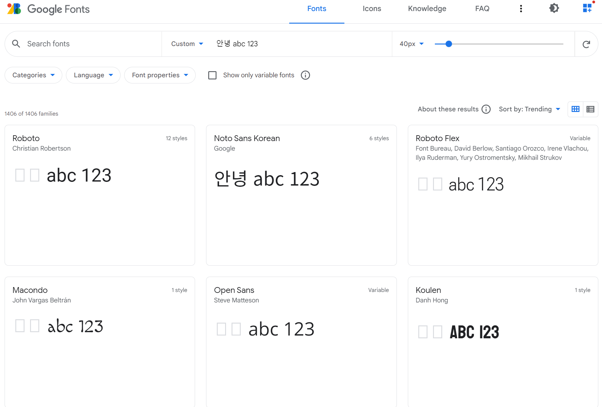Expand the Categories filter dropdown
The image size is (602, 407).
33,75
